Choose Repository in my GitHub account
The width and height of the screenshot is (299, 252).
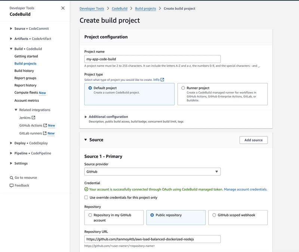90,215
